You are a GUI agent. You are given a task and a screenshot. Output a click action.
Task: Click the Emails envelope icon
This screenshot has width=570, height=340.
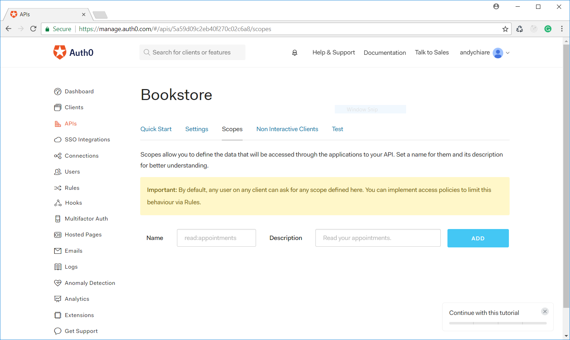click(58, 251)
